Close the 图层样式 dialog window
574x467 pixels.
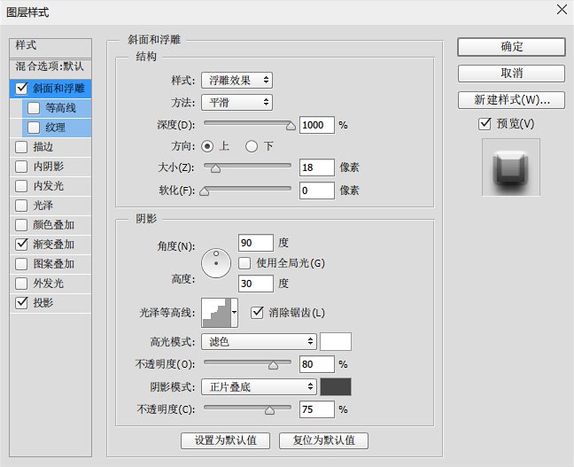[562, 10]
